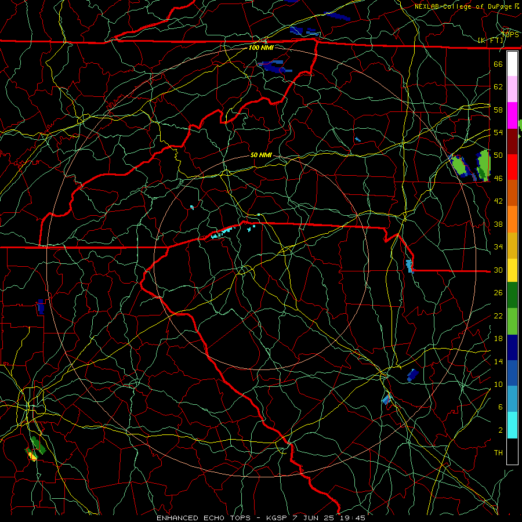Pick the dark orange legend swatch
Image resolution: width=522 pixels, height=522 pixels.
(x=512, y=193)
